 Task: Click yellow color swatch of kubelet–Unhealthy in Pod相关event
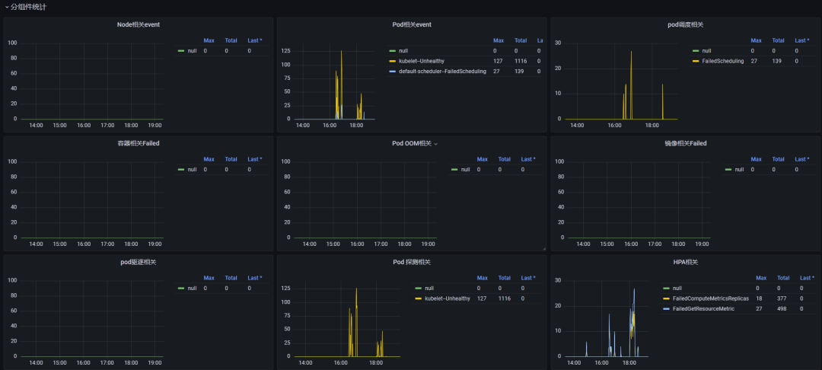click(x=392, y=62)
